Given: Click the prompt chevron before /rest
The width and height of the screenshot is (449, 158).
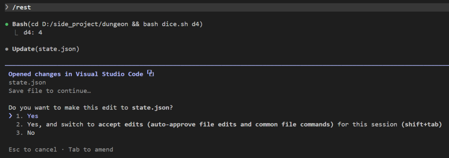Looking at the screenshot, I should (x=7, y=7).
